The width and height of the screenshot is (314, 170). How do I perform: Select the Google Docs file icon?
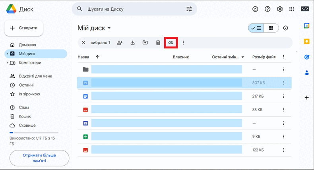point(85,96)
